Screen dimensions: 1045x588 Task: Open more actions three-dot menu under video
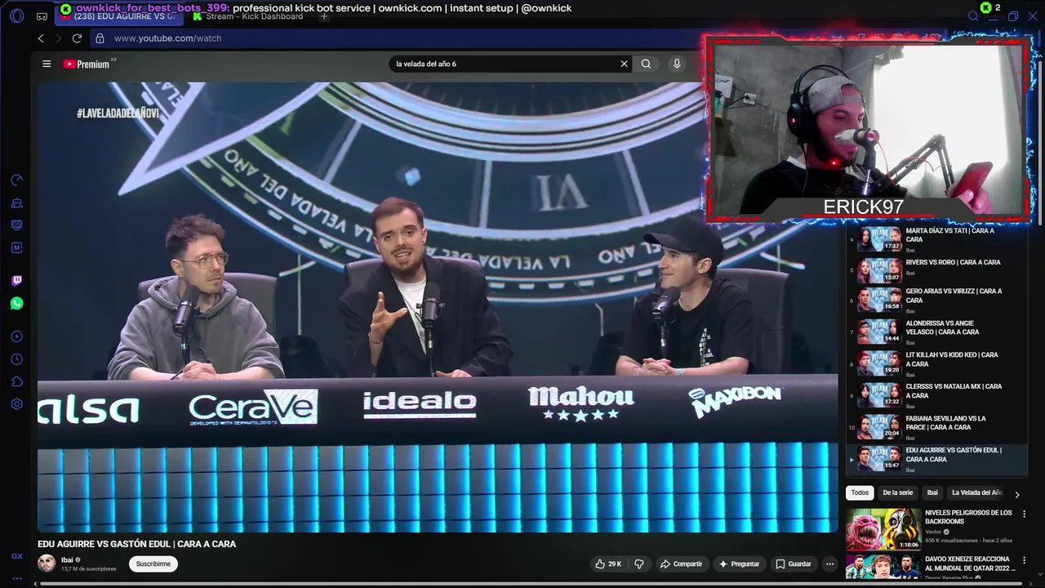[x=829, y=563]
